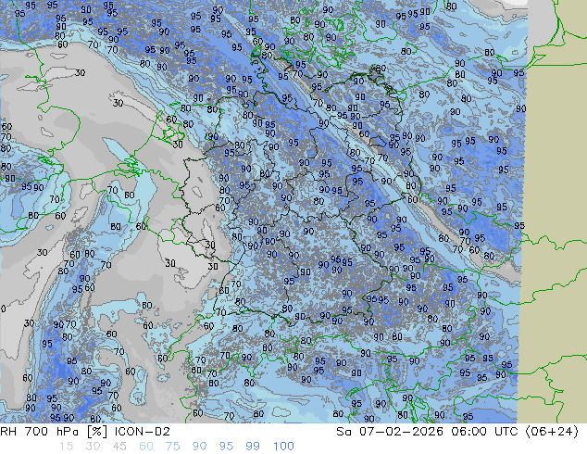The width and height of the screenshot is (587, 454).
Task: Pick the legend value "30" in the color scale
Action: pos(93,447)
